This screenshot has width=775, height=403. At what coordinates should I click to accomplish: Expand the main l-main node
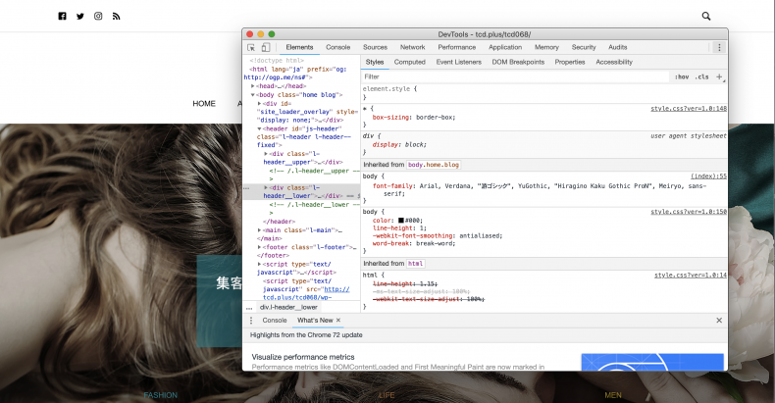(259, 230)
